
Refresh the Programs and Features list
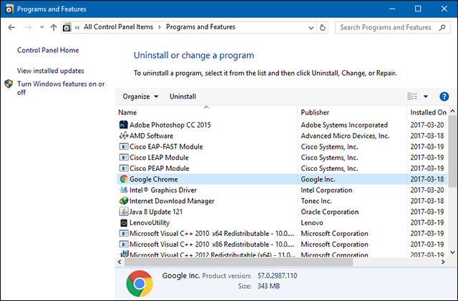point(323,27)
